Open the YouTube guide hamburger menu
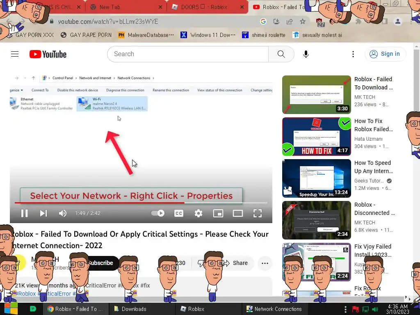The height and width of the screenshot is (315, 420). coord(15,54)
